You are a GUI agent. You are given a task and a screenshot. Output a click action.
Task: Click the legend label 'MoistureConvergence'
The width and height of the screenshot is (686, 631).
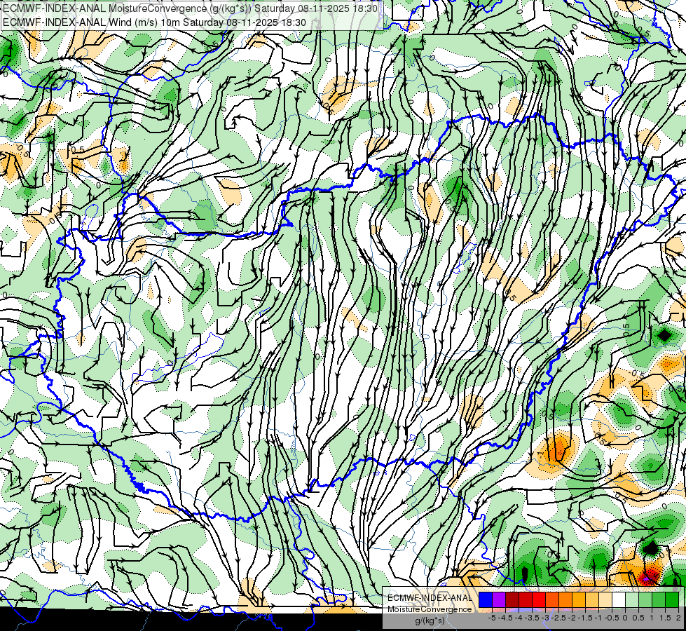click(430, 609)
